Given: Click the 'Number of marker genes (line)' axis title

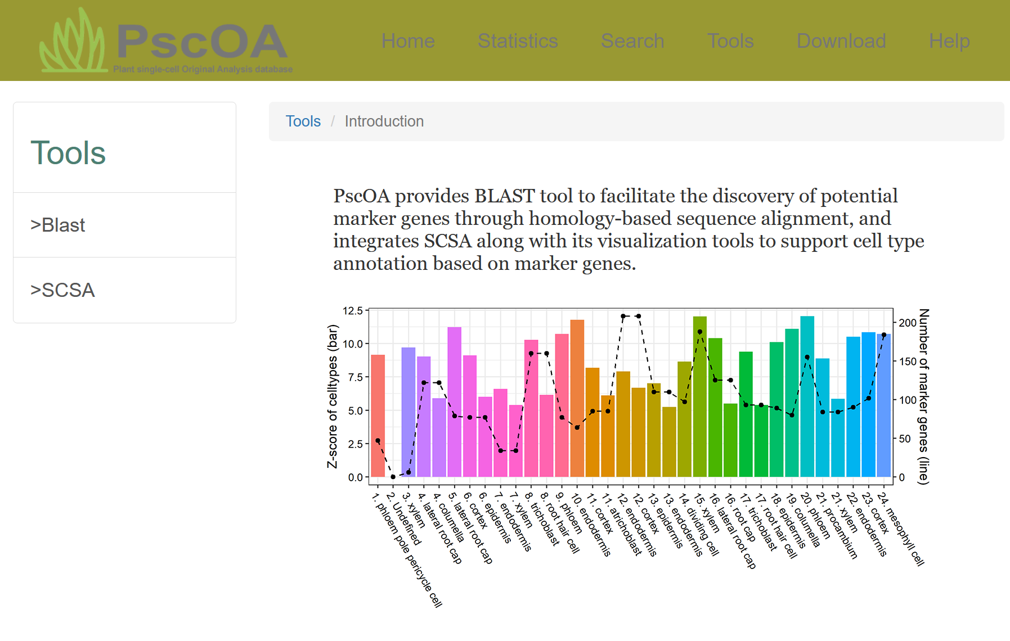Looking at the screenshot, I should click(923, 396).
